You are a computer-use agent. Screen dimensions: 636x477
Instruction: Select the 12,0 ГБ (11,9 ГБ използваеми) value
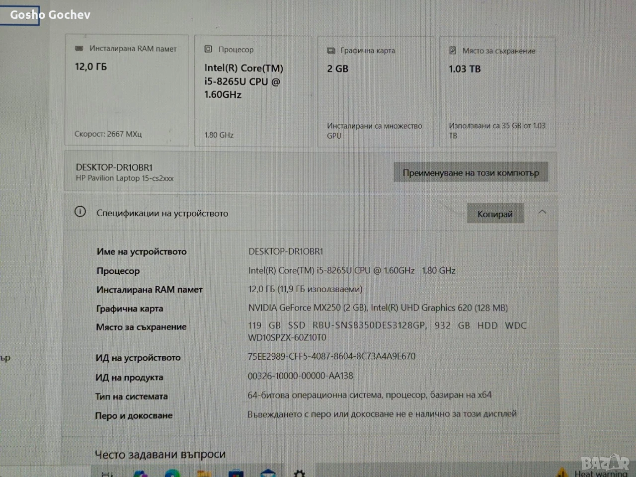[305, 289]
